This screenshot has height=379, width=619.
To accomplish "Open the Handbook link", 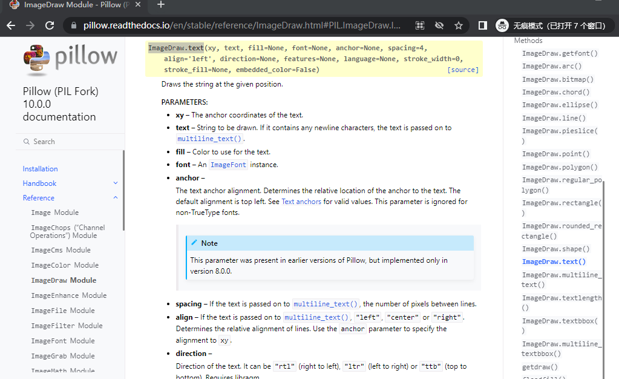I will pyautogui.click(x=39, y=183).
